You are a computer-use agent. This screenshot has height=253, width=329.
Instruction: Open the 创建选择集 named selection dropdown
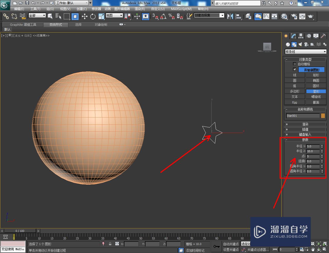pyautogui.click(x=209, y=15)
